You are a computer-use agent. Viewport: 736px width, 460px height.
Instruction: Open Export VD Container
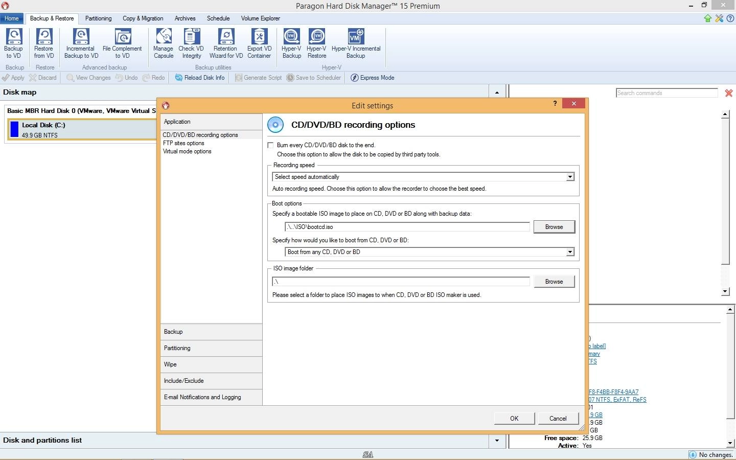259,43
